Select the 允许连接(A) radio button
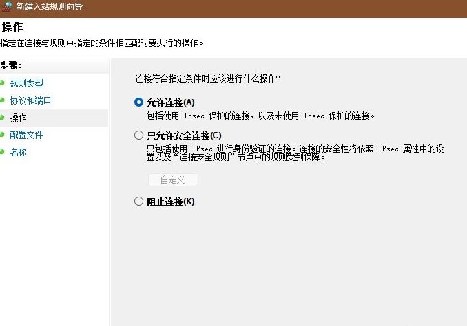This screenshot has width=467, height=326. tap(139, 102)
